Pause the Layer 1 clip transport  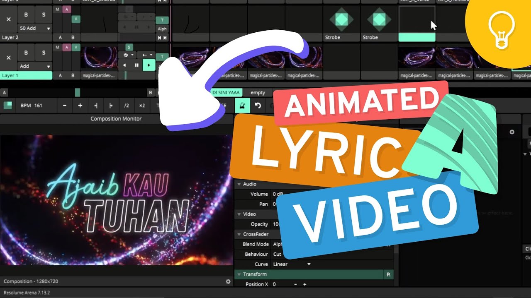(136, 65)
